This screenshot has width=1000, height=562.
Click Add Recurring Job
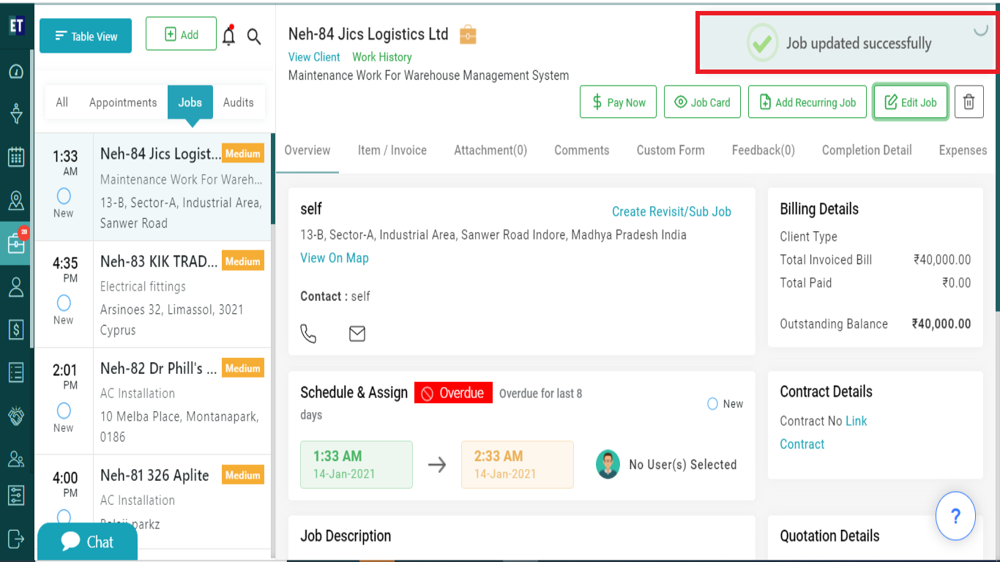click(x=807, y=102)
